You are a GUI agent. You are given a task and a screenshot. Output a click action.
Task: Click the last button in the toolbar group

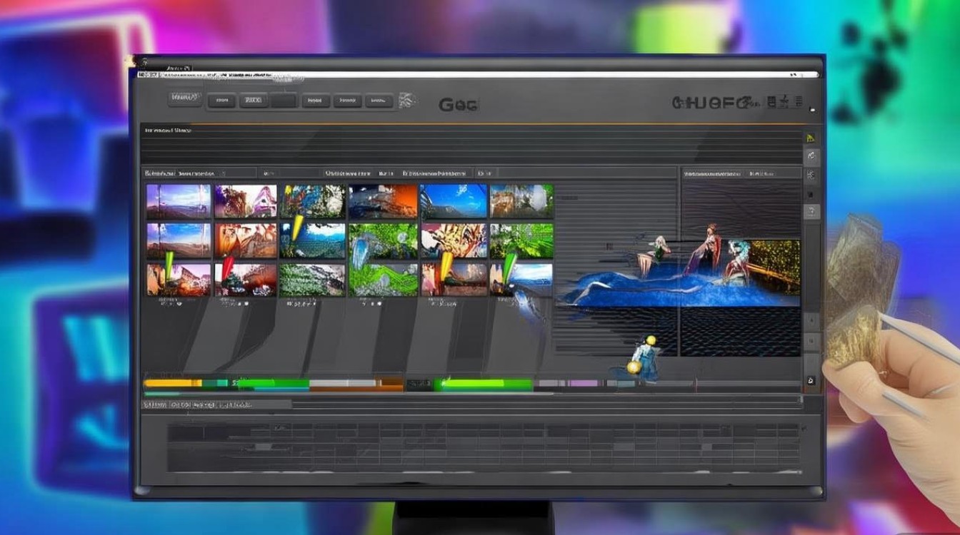pos(379,101)
